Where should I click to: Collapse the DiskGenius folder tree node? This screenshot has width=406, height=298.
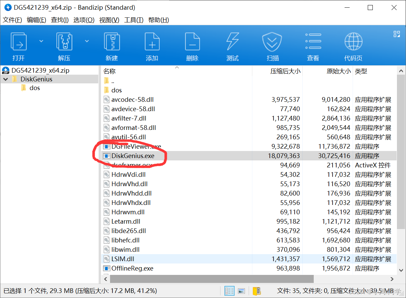pos(6,79)
